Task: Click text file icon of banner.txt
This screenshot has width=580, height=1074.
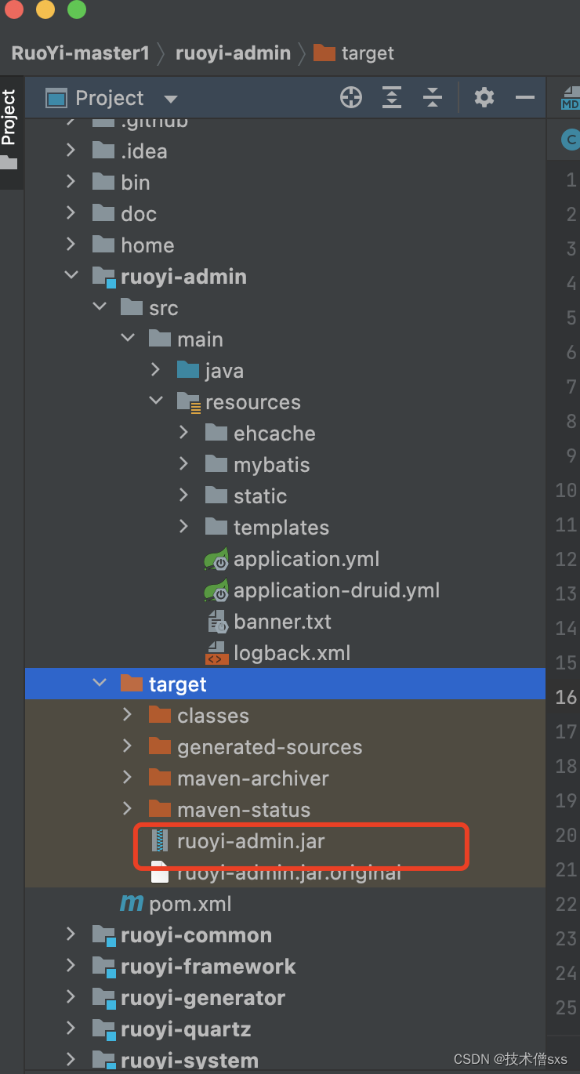Action: pyautogui.click(x=216, y=622)
